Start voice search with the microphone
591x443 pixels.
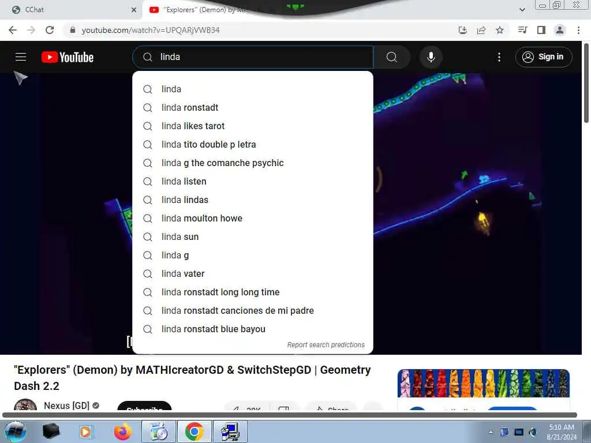(431, 57)
